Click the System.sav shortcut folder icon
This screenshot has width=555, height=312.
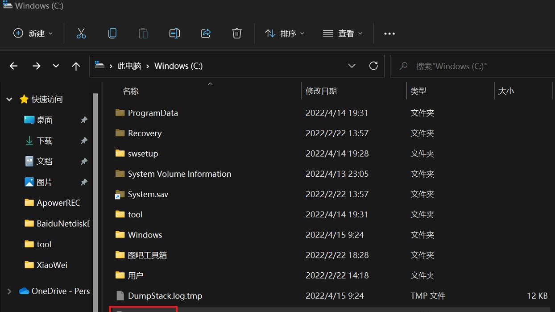point(120,194)
